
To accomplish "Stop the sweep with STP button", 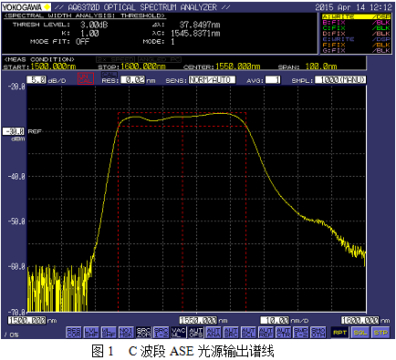I will coord(380,333).
